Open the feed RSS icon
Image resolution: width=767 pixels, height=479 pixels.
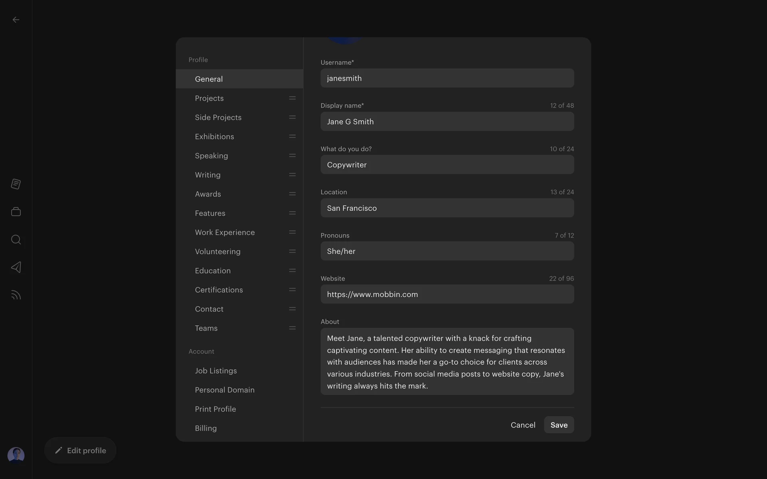[16, 295]
